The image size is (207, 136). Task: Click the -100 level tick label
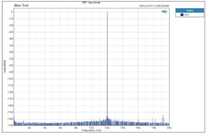[x=10, y=79]
